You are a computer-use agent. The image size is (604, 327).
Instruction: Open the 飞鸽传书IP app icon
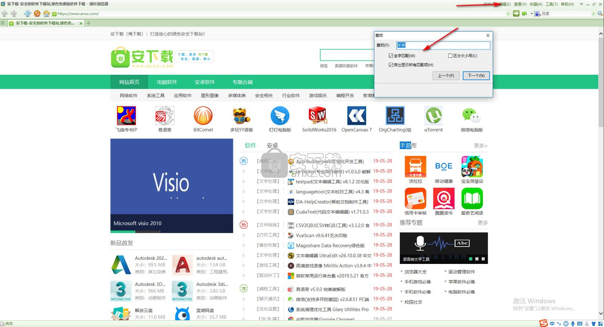126,116
